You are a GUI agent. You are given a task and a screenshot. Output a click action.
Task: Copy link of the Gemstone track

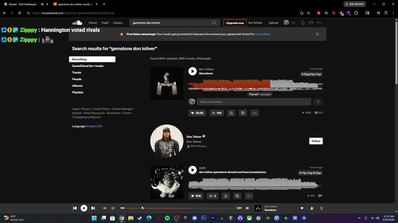(243, 113)
